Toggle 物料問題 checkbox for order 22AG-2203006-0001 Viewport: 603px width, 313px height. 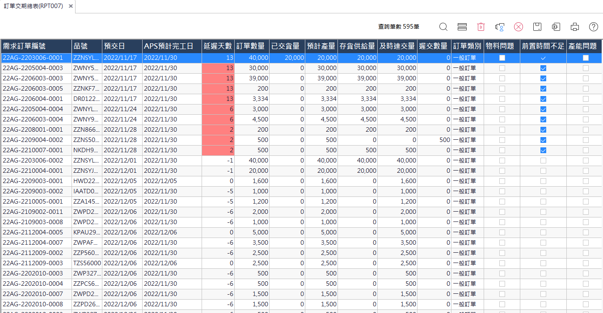(502, 58)
